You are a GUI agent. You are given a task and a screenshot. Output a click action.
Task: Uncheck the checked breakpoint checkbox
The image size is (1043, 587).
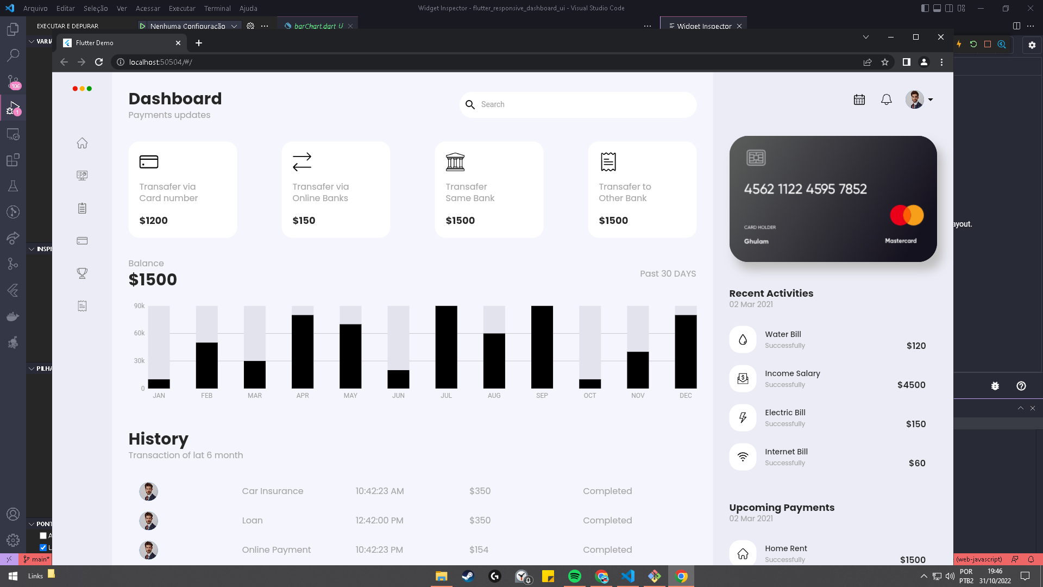coord(43,547)
